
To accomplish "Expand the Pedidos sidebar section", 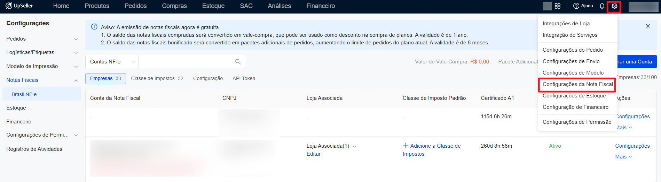I will click(x=41, y=39).
